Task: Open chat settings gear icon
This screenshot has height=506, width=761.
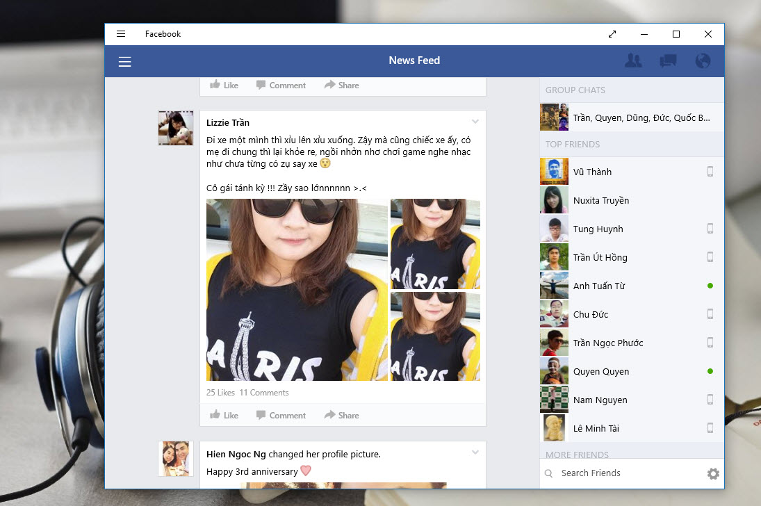Action: 713,473
